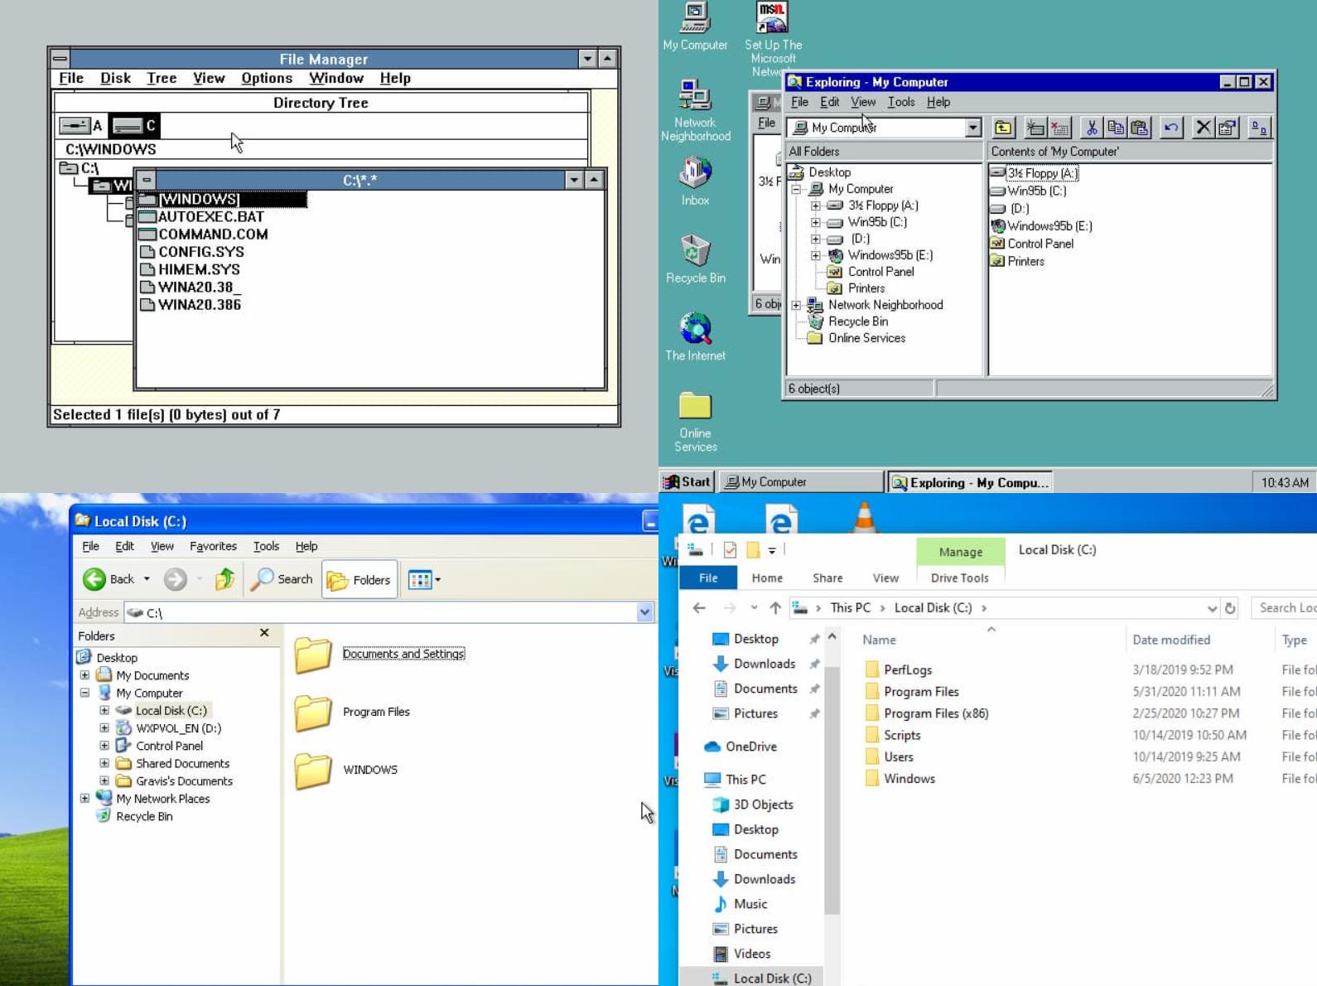Open Set Up The Microsoft Network icon

(x=773, y=38)
